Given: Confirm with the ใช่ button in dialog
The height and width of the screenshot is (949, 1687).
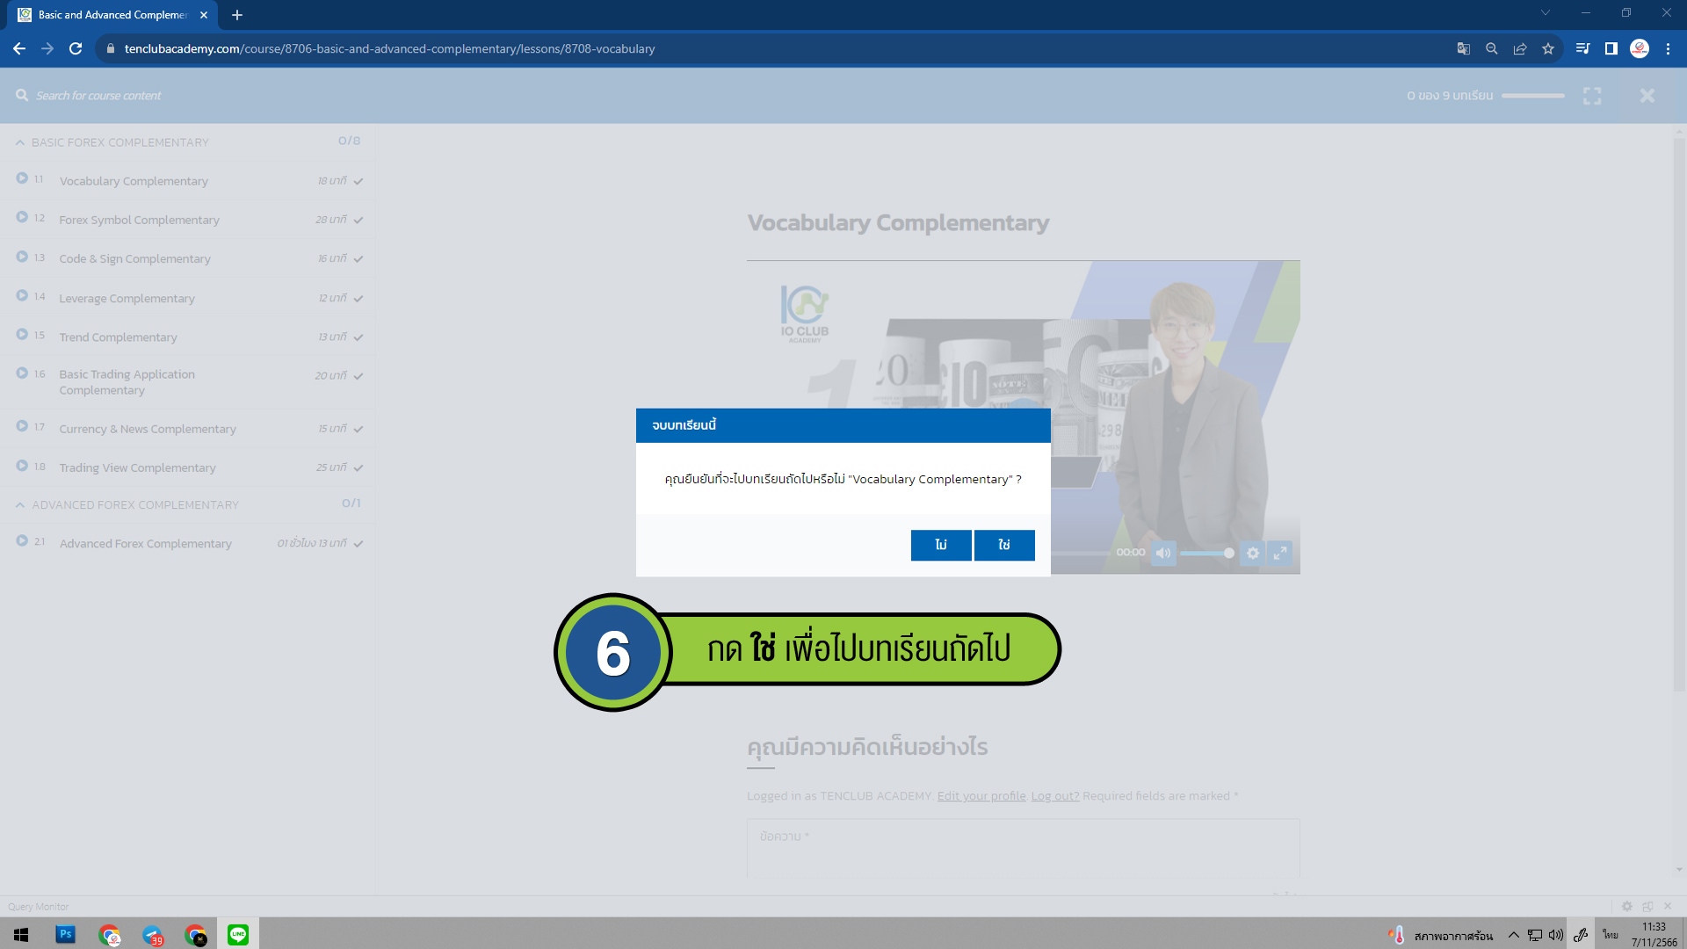Looking at the screenshot, I should [1004, 545].
